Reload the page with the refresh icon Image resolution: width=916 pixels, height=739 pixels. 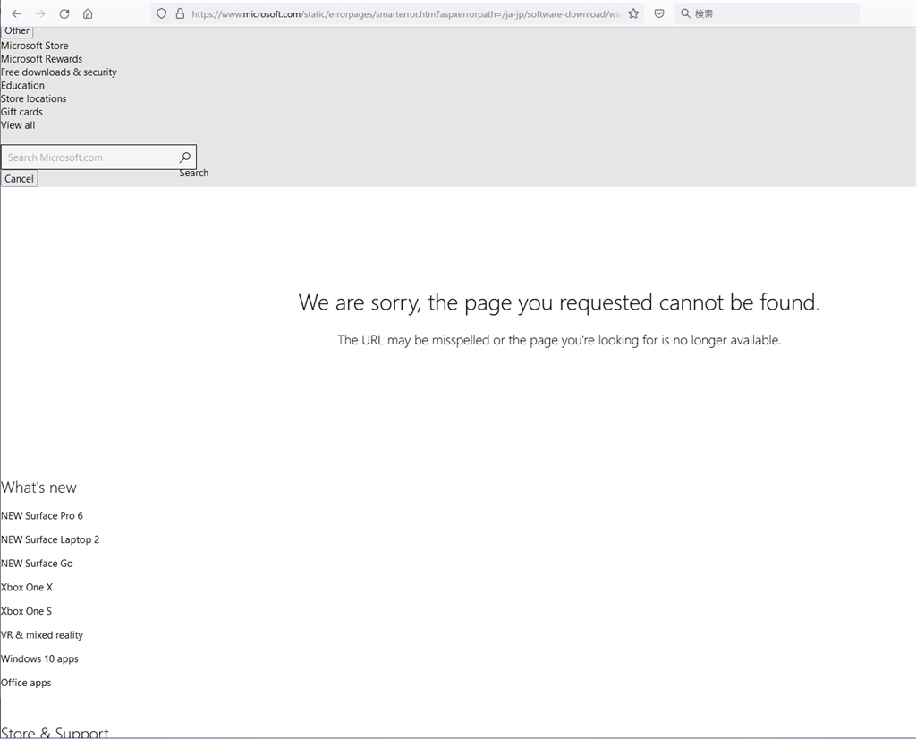pyautogui.click(x=64, y=14)
